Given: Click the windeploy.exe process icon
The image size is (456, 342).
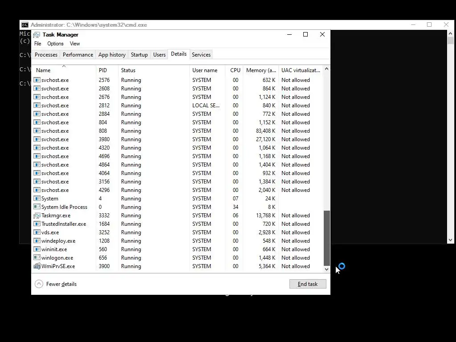Looking at the screenshot, I should tap(37, 240).
